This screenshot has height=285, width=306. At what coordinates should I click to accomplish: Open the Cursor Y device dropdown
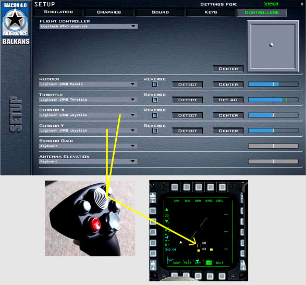point(88,130)
